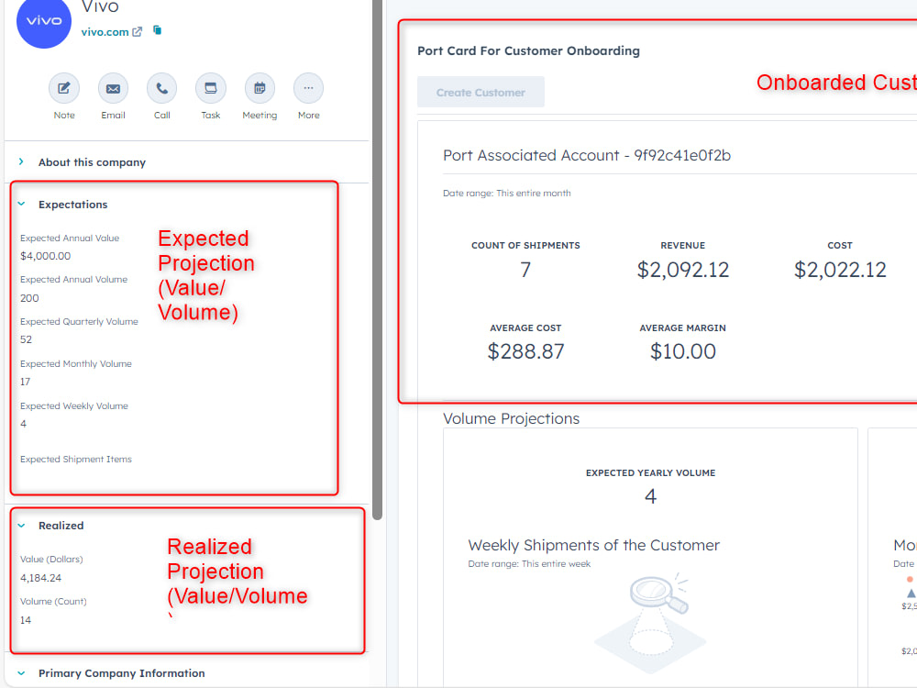Copy the company domain using the clipboard icon
917x688 pixels.
156,28
